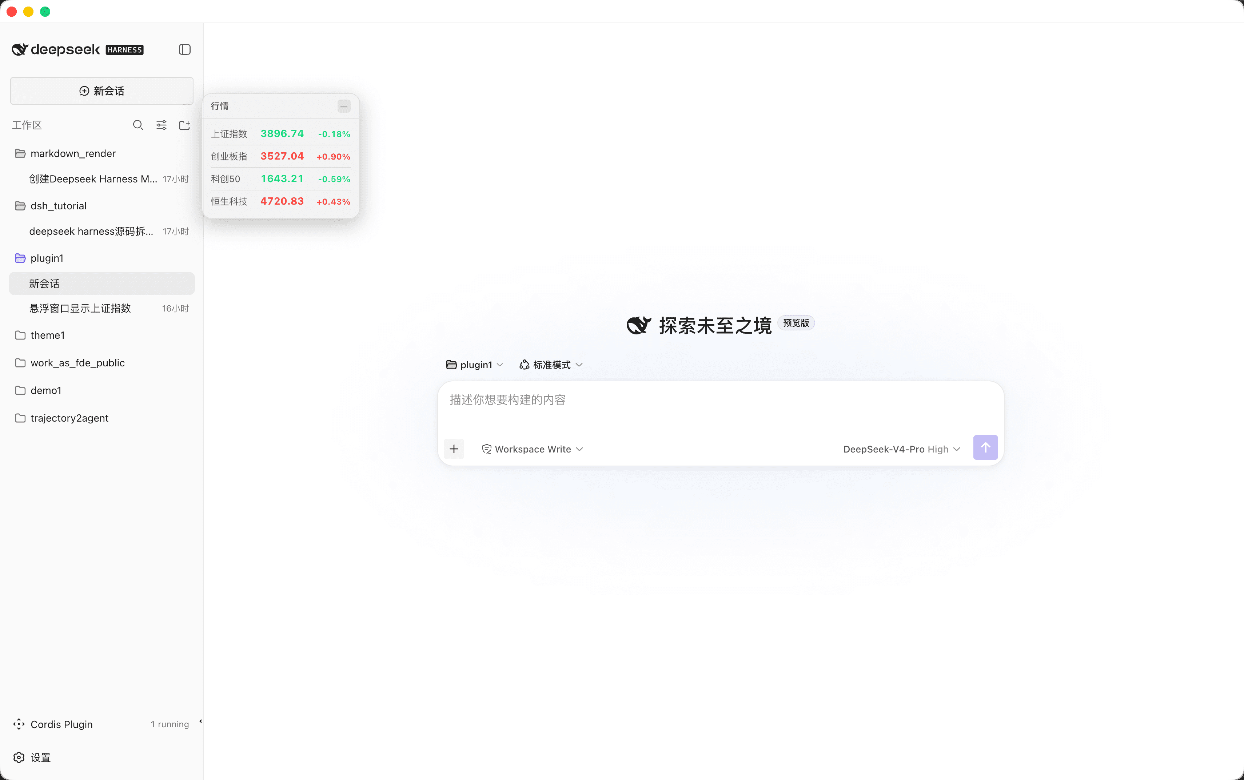Search workspaces with the magnifier icon
Viewport: 1244px width, 780px height.
pos(138,125)
